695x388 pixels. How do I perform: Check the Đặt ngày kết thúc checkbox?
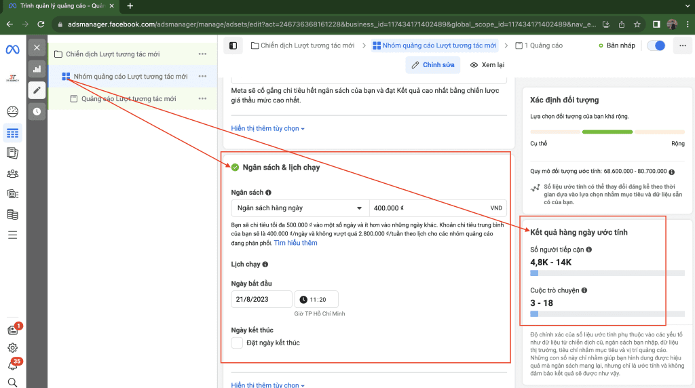[x=237, y=343]
